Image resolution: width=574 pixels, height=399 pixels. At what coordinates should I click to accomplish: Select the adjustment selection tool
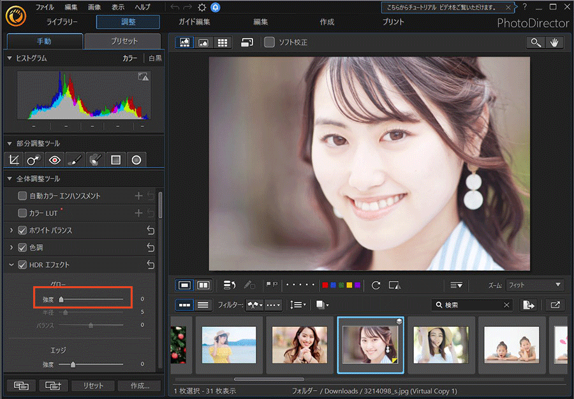coord(95,160)
